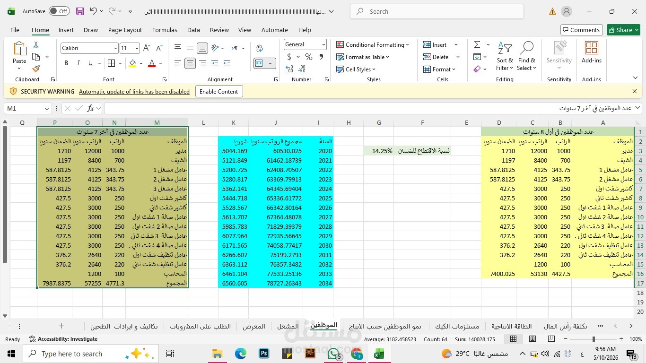Click Insert cells button
Screen dimensions: 646x363
click(x=435, y=44)
